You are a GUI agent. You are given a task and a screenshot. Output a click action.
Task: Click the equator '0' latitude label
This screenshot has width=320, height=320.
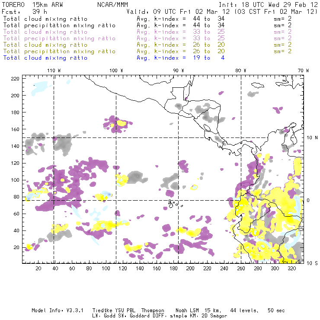coord(308,200)
